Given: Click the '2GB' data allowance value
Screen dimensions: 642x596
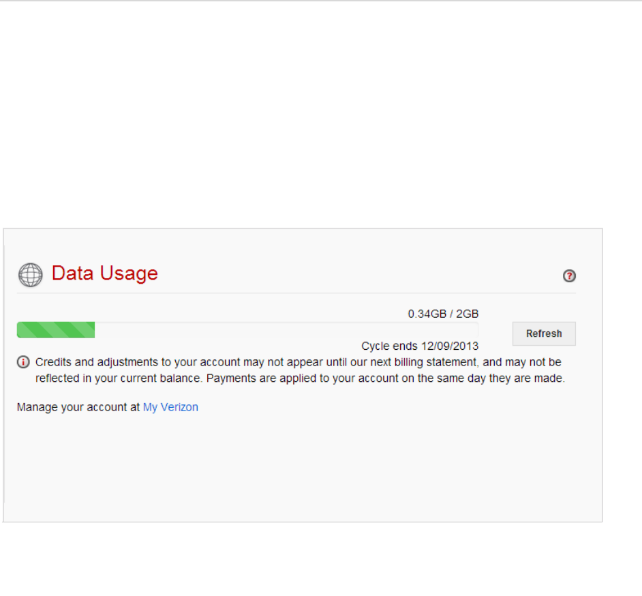Looking at the screenshot, I should (468, 314).
